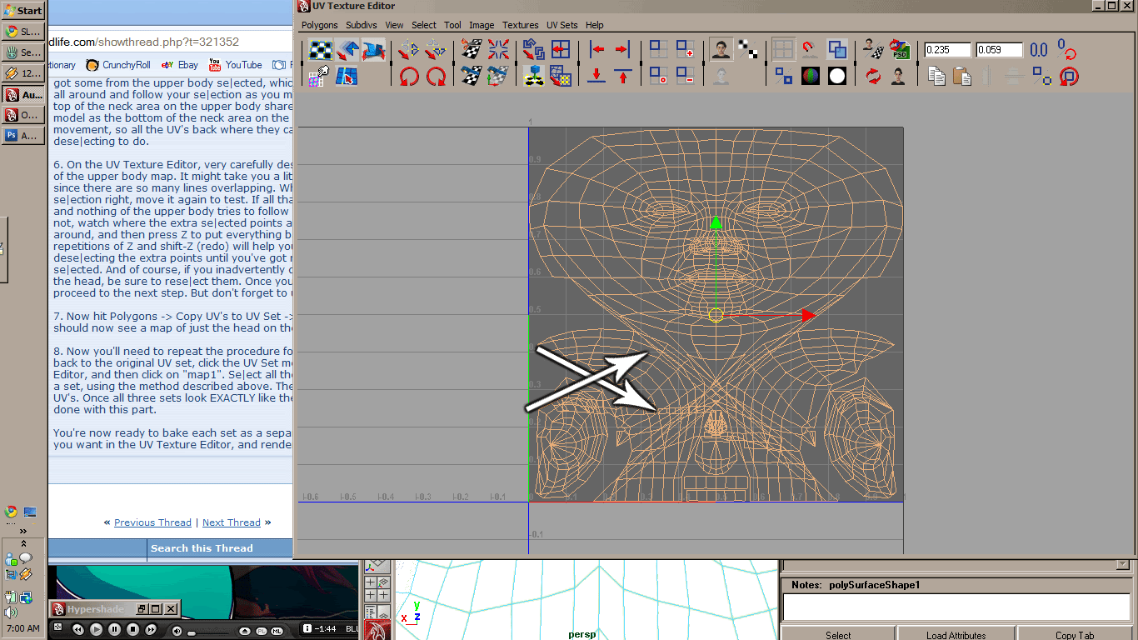Toggle the shaded UV display button
1138x640 pixels.
click(836, 50)
